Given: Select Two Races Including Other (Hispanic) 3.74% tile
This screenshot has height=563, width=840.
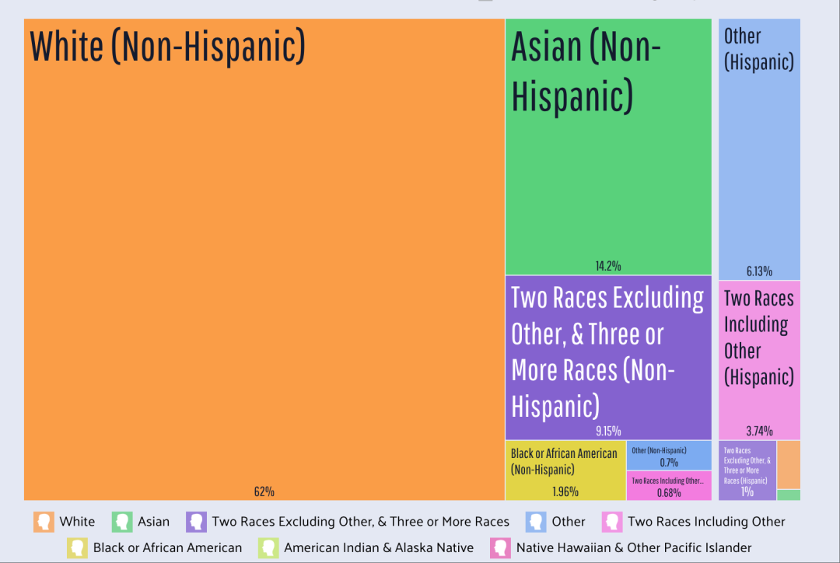Looking at the screenshot, I should [x=758, y=359].
